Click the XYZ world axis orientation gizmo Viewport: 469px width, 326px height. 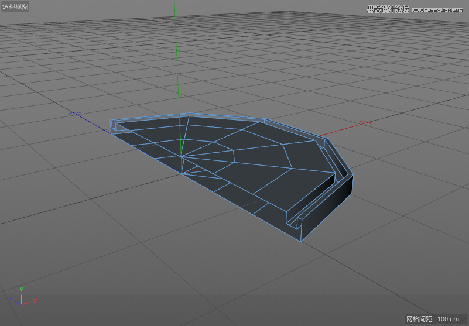pyautogui.click(x=22, y=298)
